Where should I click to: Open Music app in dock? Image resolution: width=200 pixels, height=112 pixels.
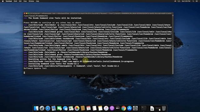106,108
